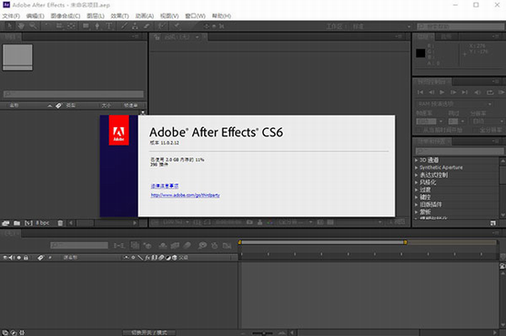506x336 pixels.
Task: Select the Zoom magnifier tool
Action: point(33,26)
